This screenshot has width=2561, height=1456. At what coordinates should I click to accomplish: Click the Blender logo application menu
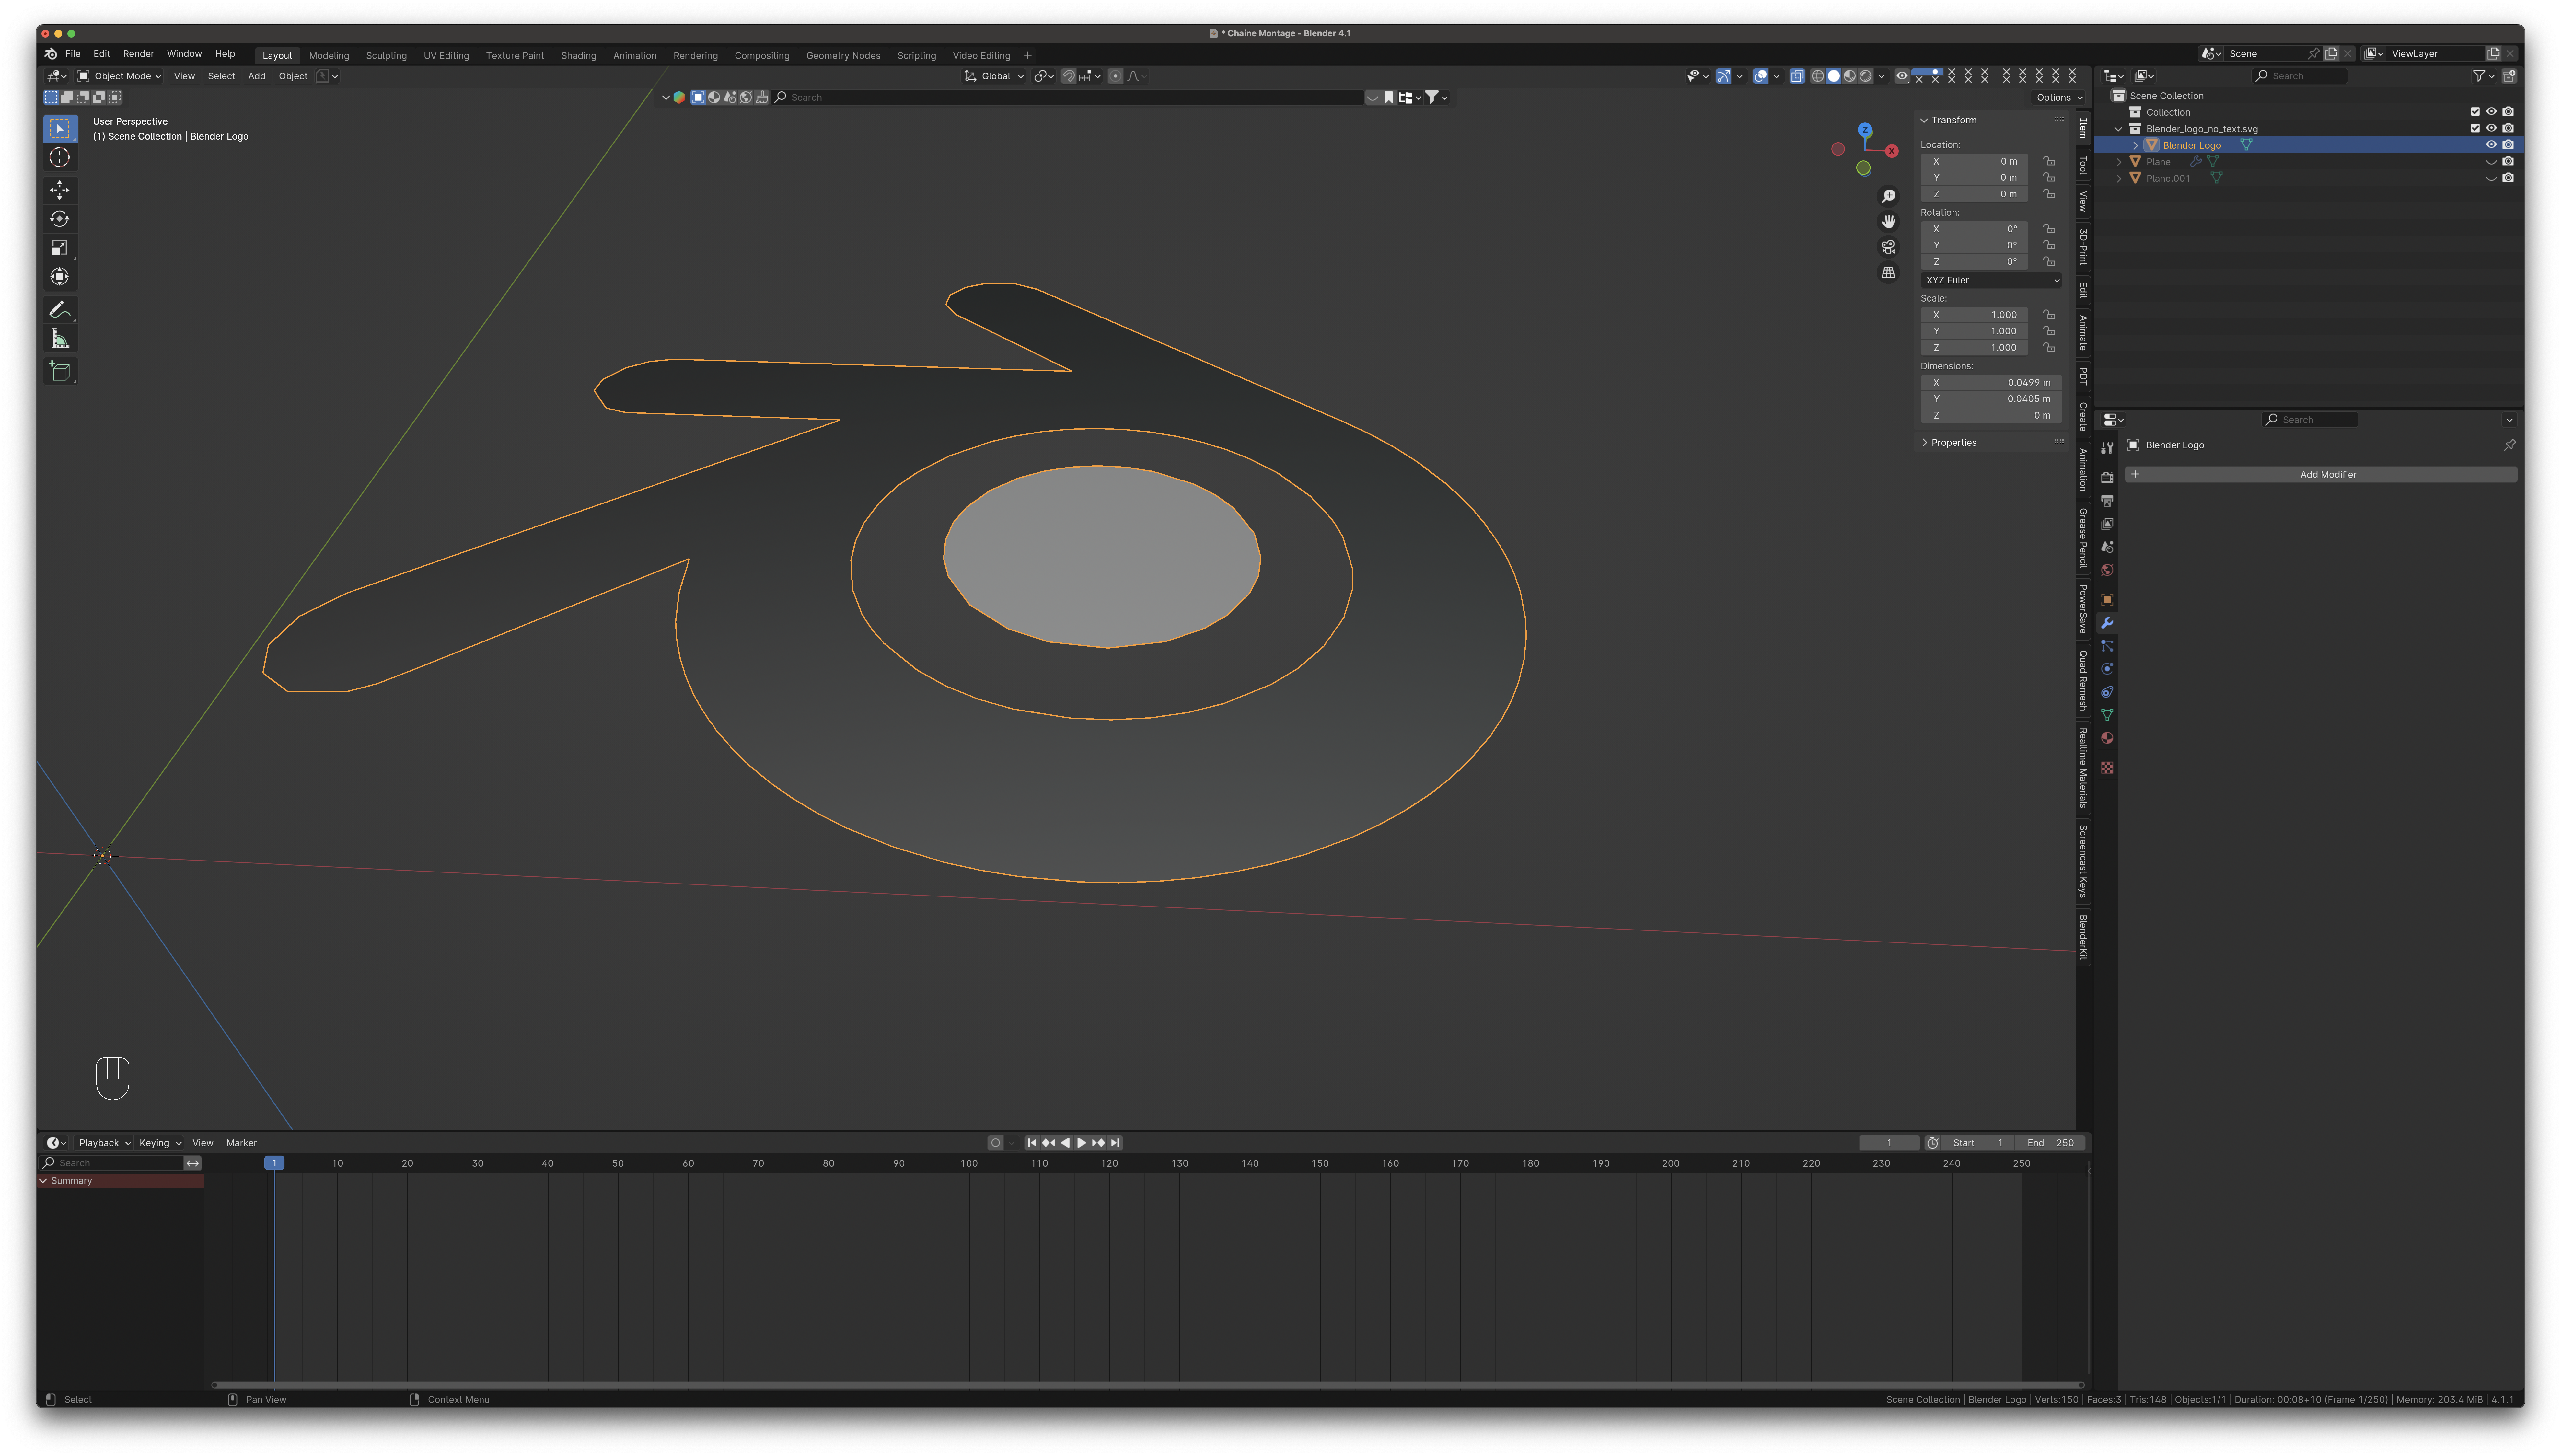point(51,54)
